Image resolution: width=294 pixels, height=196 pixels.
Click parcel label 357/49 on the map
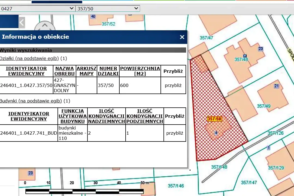point(264,106)
